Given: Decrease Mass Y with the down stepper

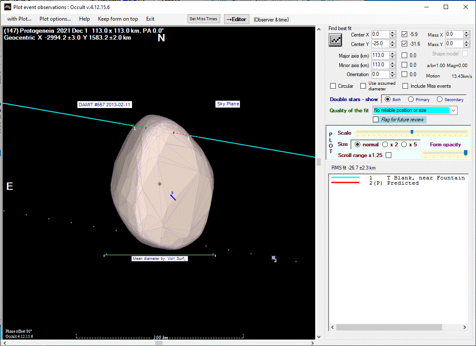Looking at the screenshot, I should click(467, 46).
